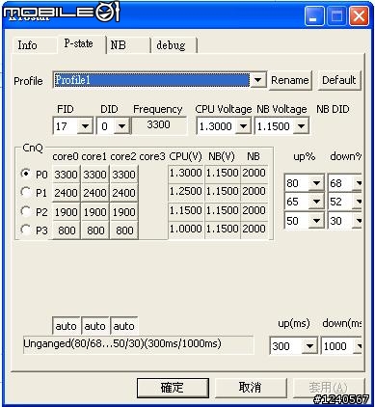Screen dimensions: 375x407
Task: Click the core2 auto button
Action: [124, 326]
